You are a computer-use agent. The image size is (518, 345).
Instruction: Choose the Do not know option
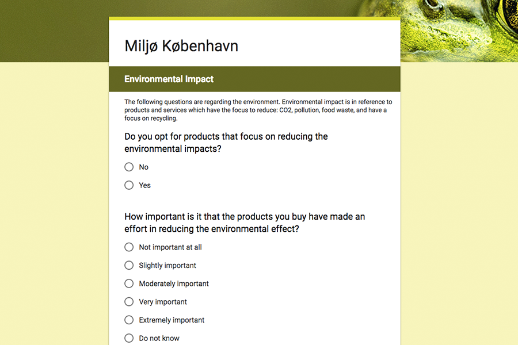click(x=129, y=338)
